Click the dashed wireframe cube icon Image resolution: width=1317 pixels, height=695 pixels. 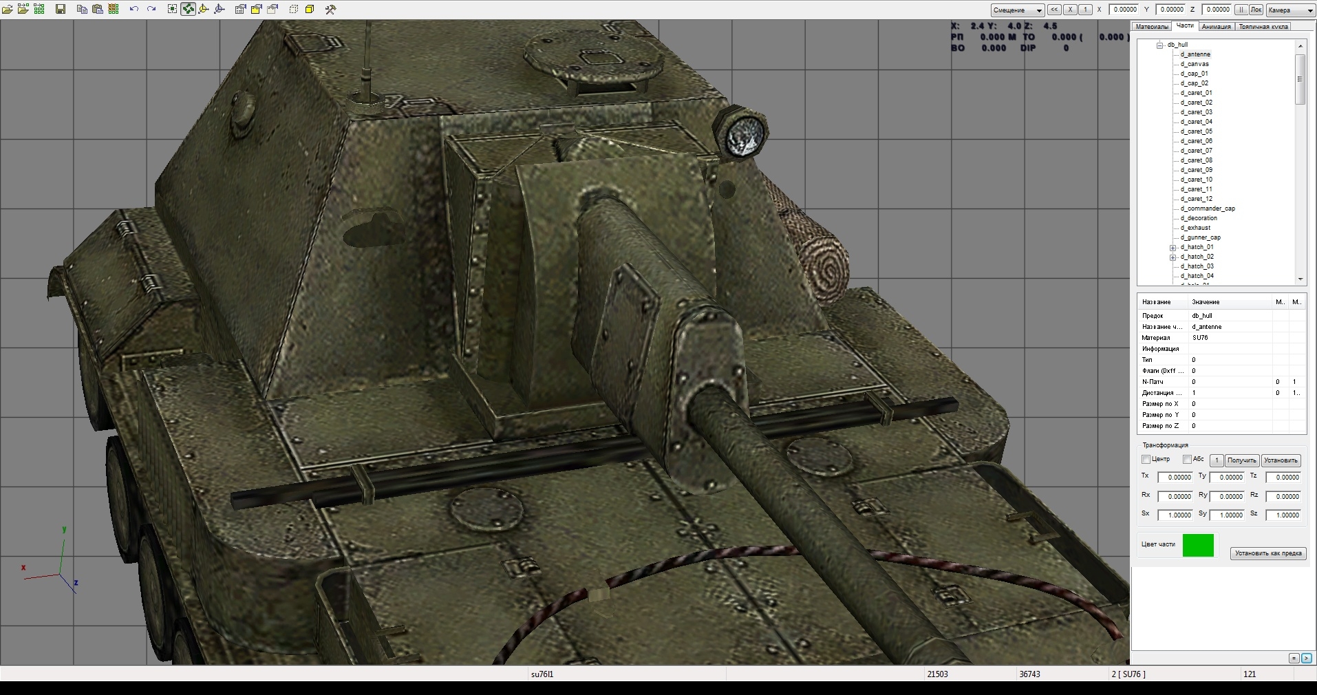293,9
